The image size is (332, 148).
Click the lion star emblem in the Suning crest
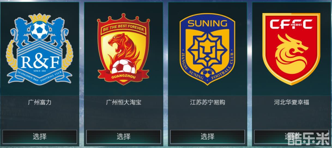point(207,50)
